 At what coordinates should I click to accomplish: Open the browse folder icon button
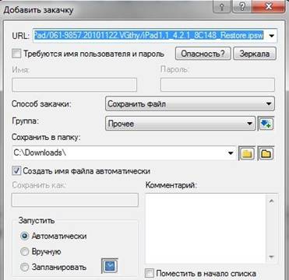[x=246, y=154]
